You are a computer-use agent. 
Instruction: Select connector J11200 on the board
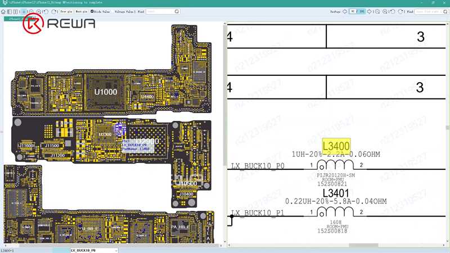(57, 156)
